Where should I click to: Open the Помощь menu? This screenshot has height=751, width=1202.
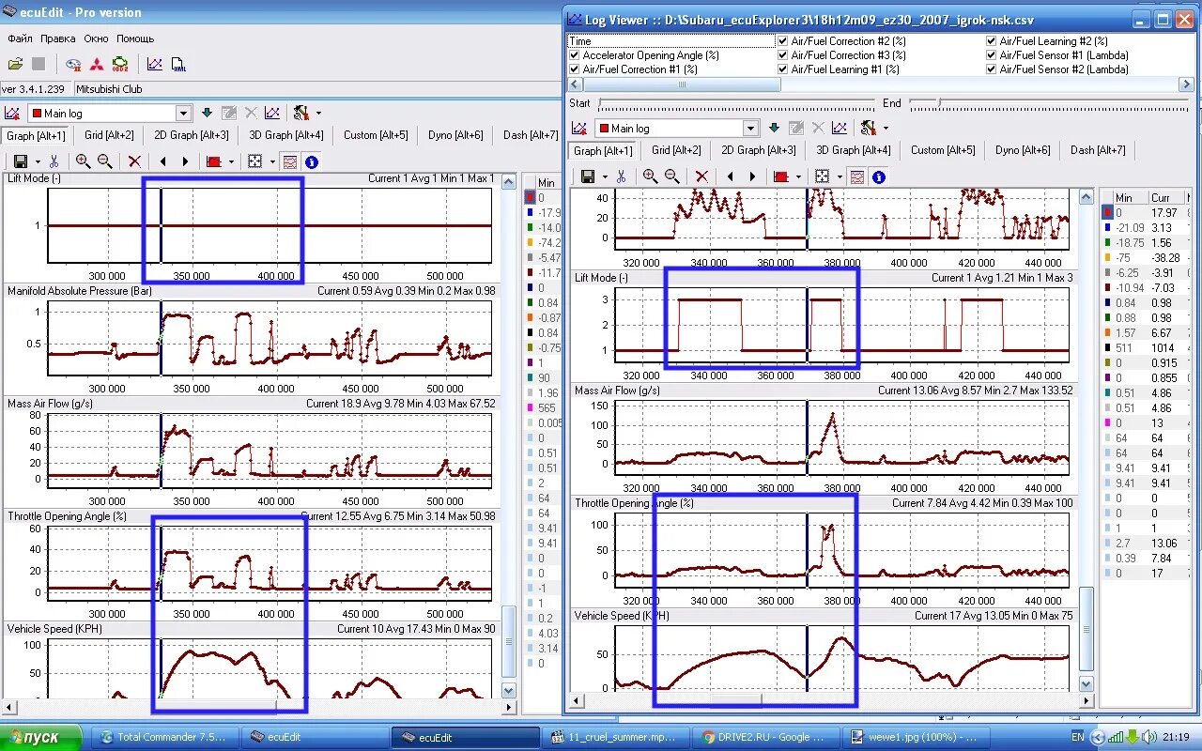[x=135, y=38]
